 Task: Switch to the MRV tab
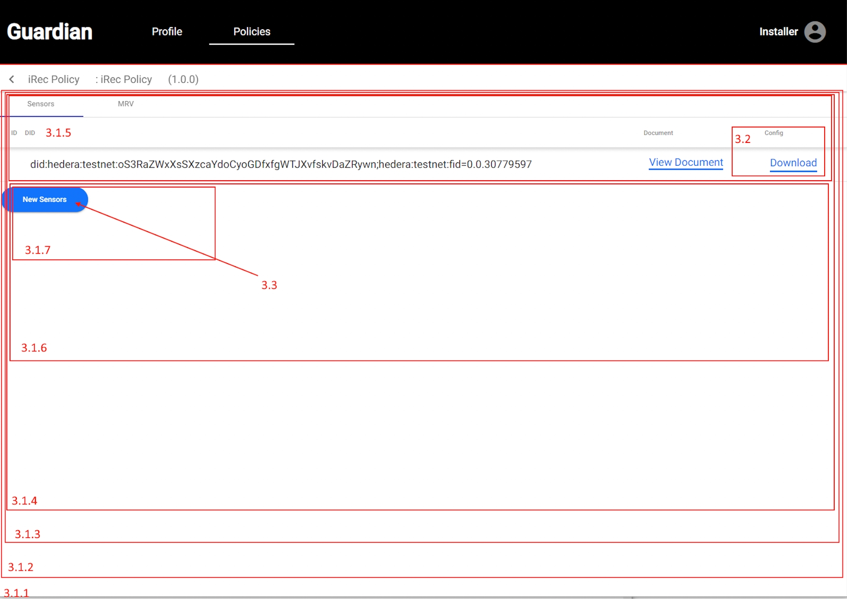pyautogui.click(x=126, y=104)
